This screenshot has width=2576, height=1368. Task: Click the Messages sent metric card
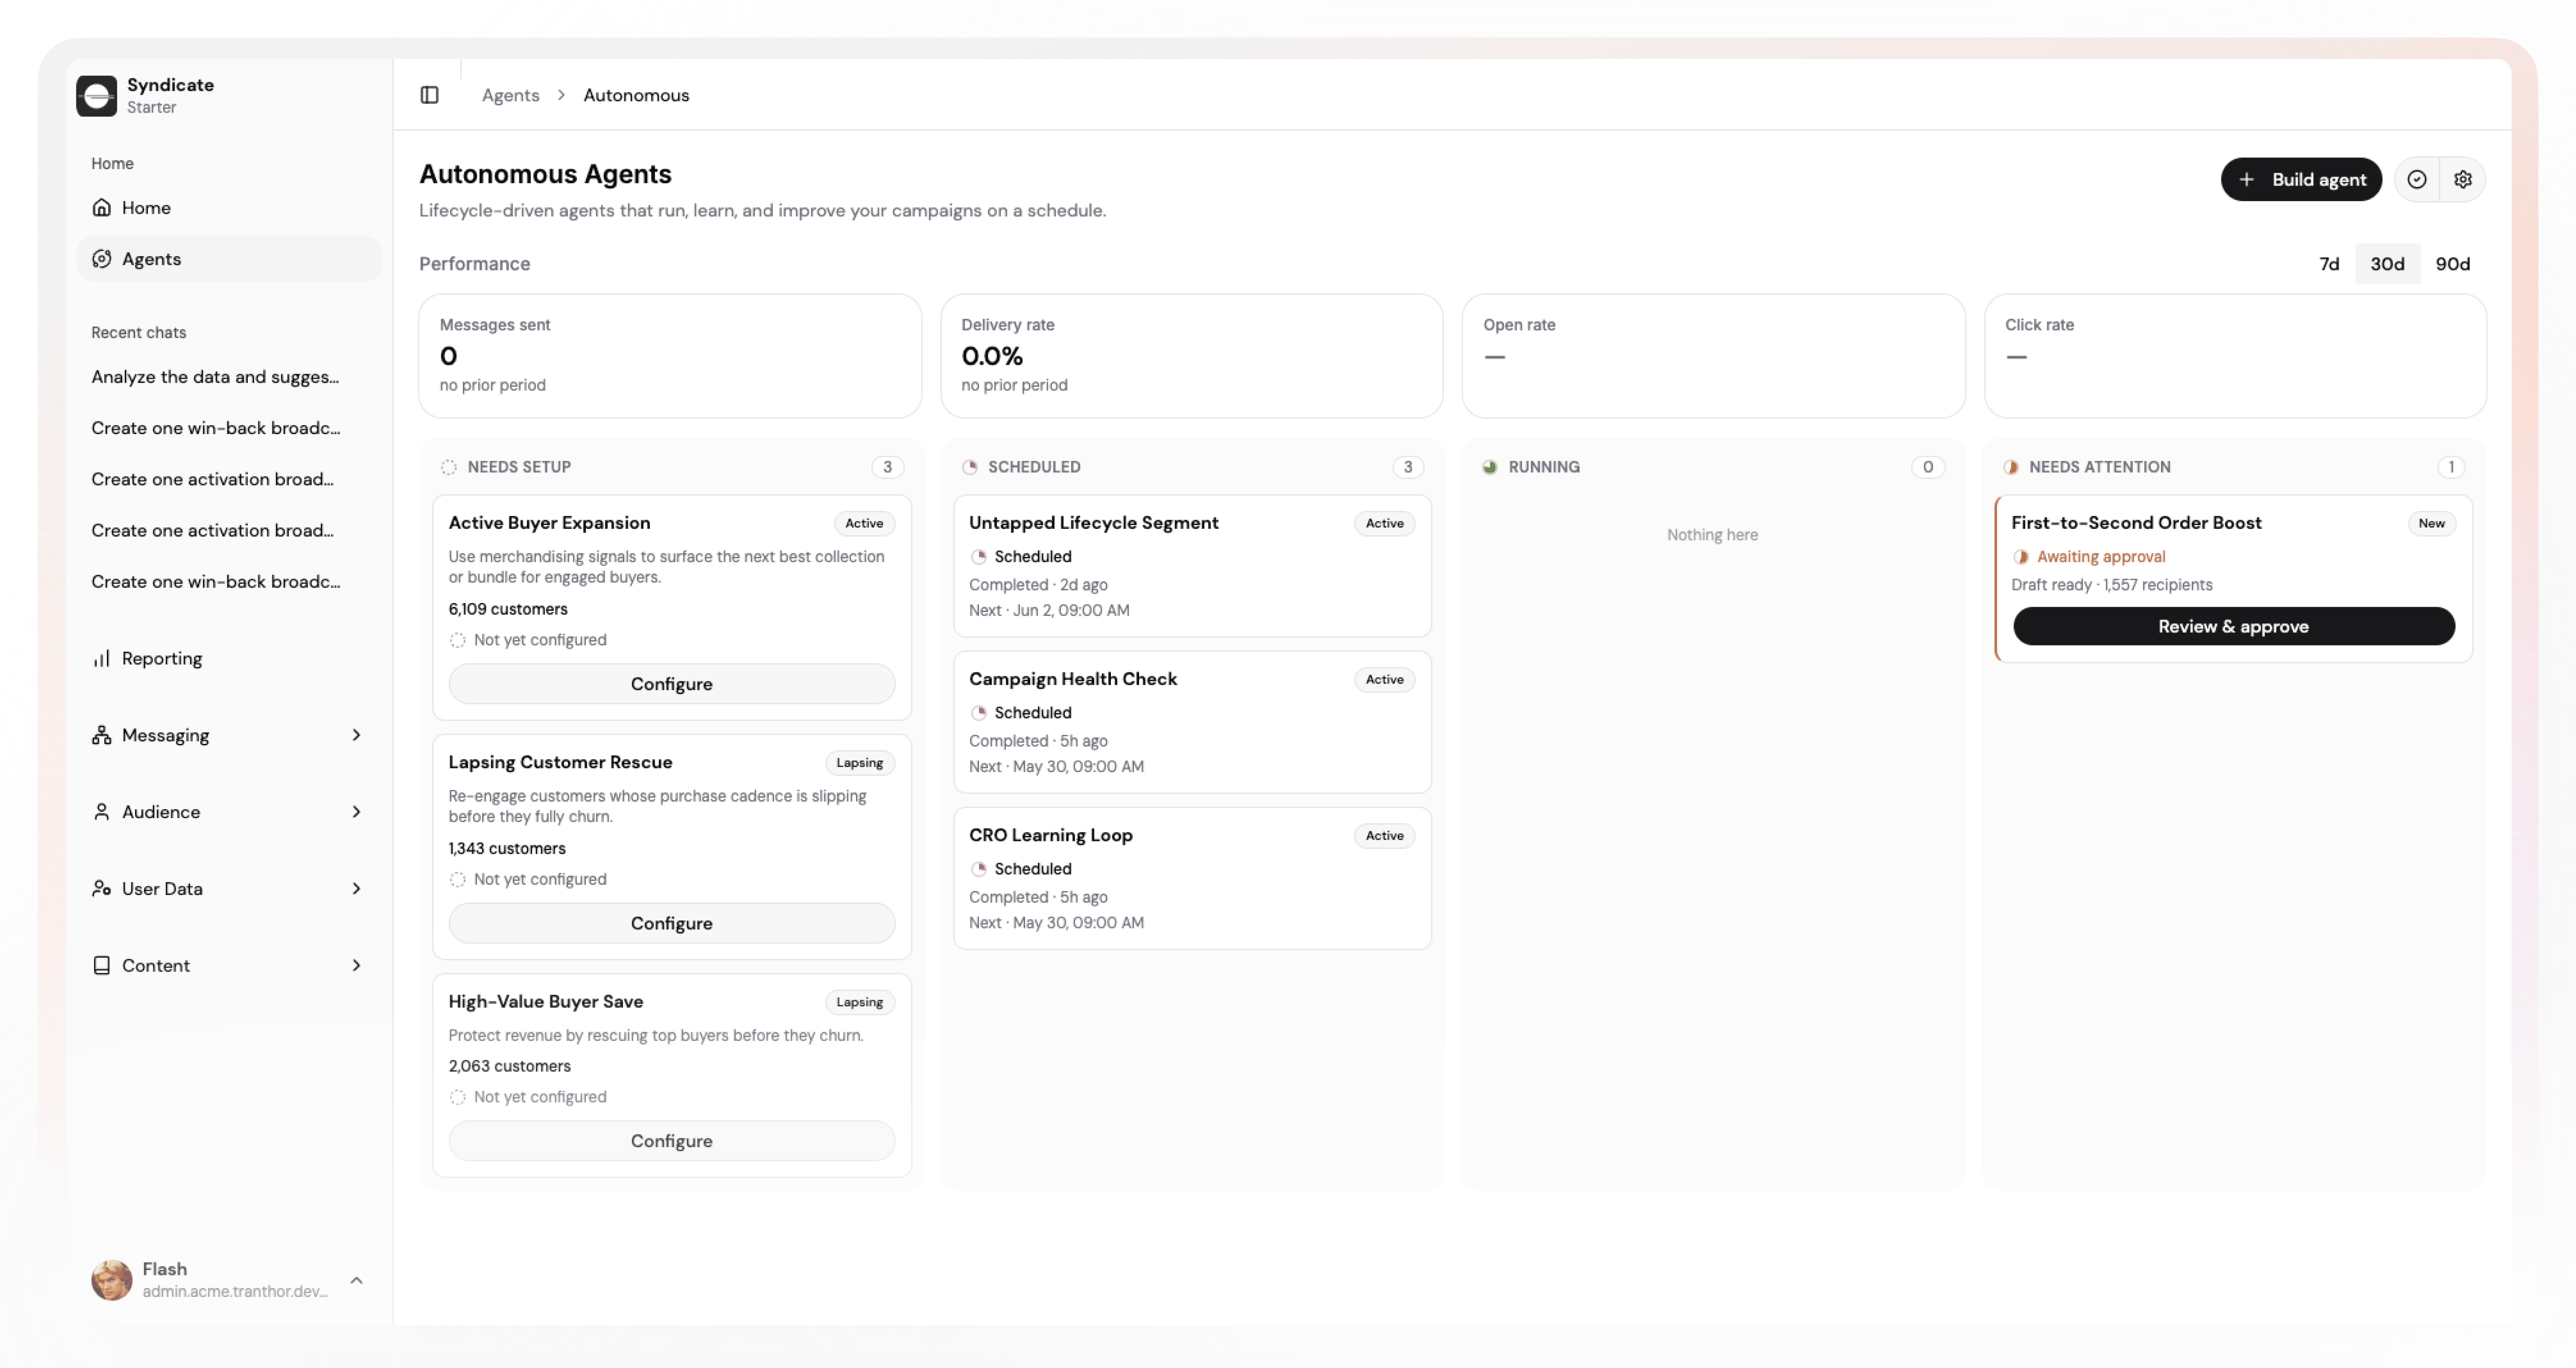670,356
